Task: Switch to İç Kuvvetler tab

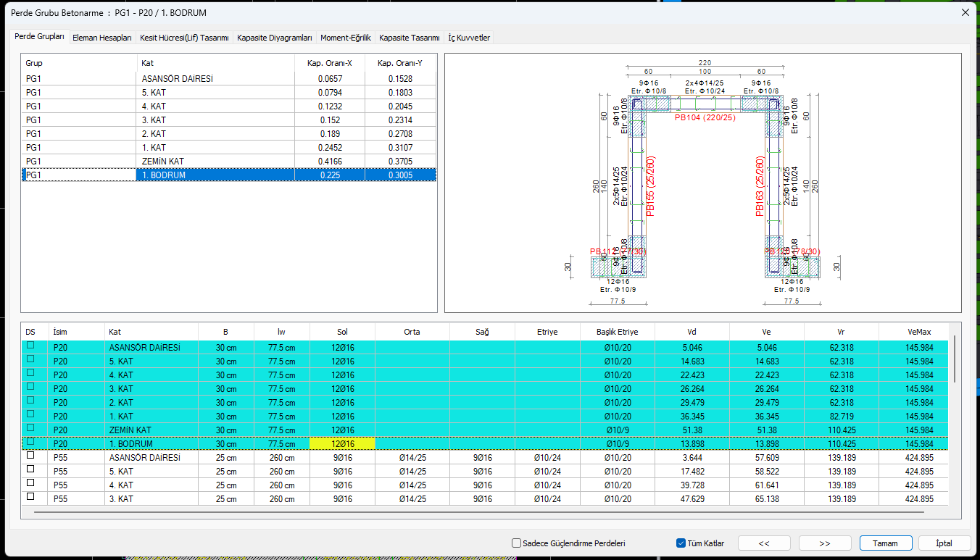Action: (469, 38)
